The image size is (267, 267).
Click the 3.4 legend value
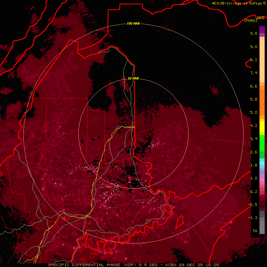click(x=254, y=139)
